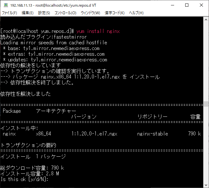Click the scrollbar down arrow
209x188 pixels.
tap(206, 185)
